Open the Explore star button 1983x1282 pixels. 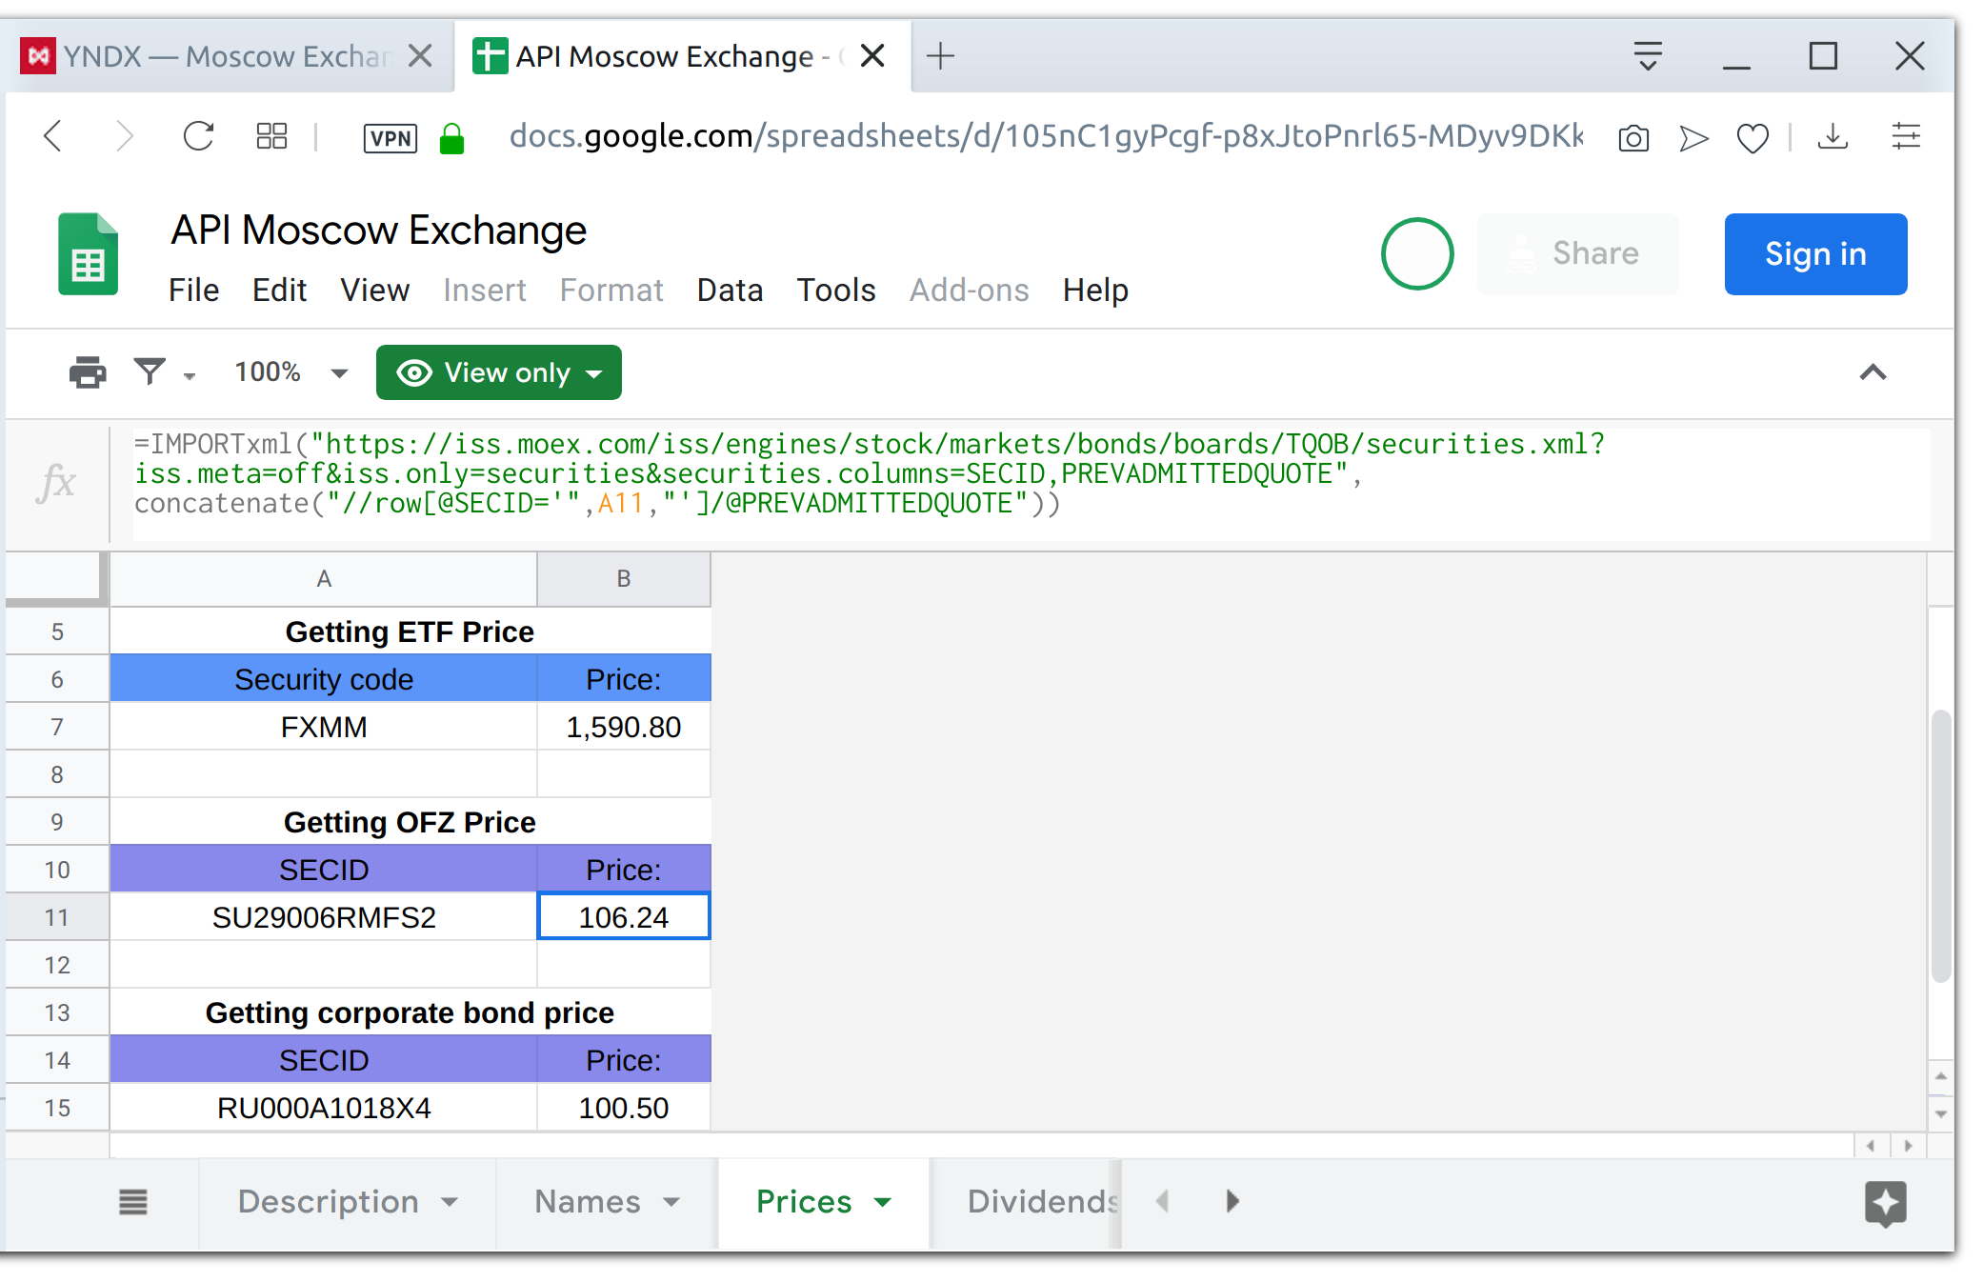(x=1885, y=1203)
